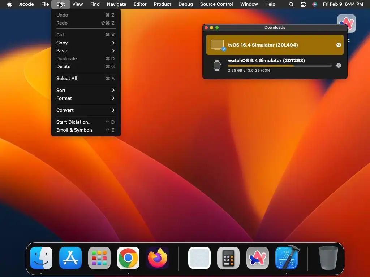
Task: Reveal tvOS 16.4 Simulator with magnifier icon
Action: (339, 45)
